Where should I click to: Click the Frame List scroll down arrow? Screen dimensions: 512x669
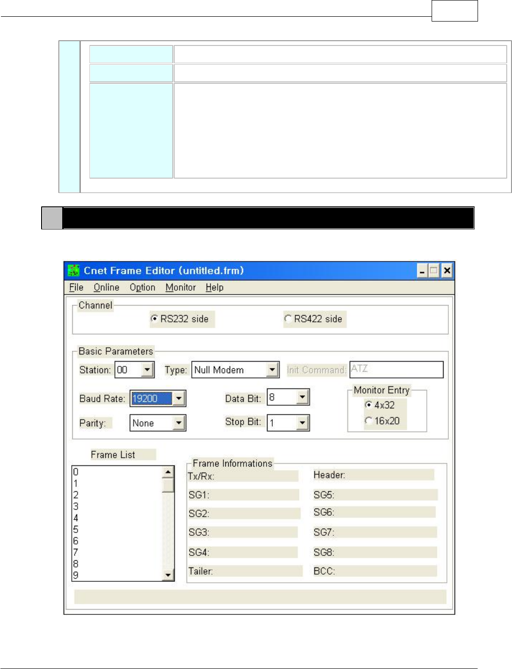168,575
